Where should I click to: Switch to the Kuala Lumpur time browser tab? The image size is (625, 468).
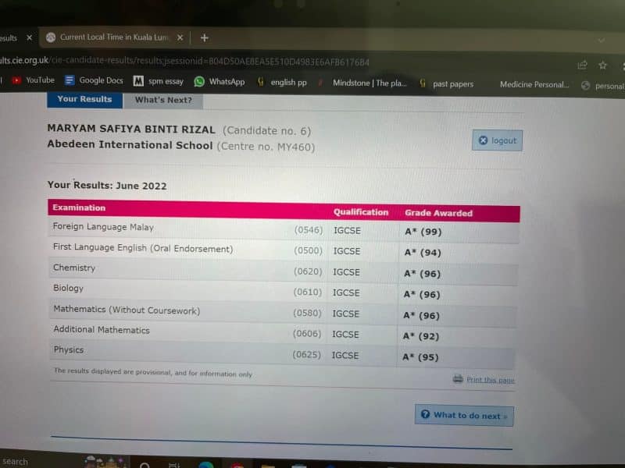[113, 37]
